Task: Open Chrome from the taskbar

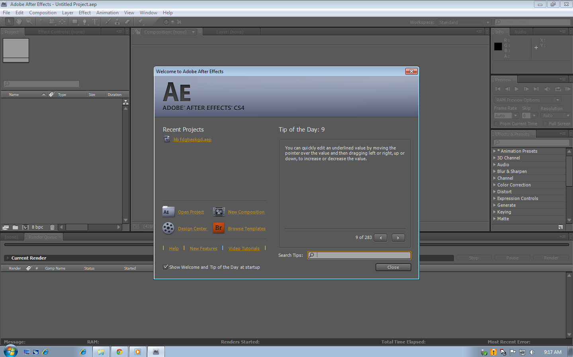Action: (x=119, y=352)
